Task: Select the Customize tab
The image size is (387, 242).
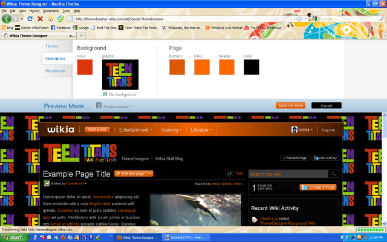Action: (55, 59)
